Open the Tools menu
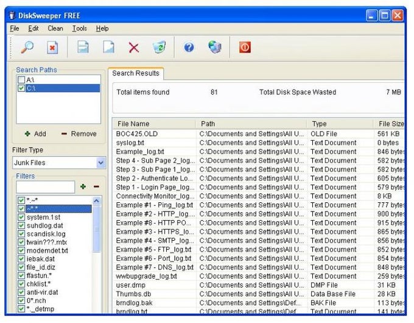Screen dimensions: 414x323 [x=80, y=28]
